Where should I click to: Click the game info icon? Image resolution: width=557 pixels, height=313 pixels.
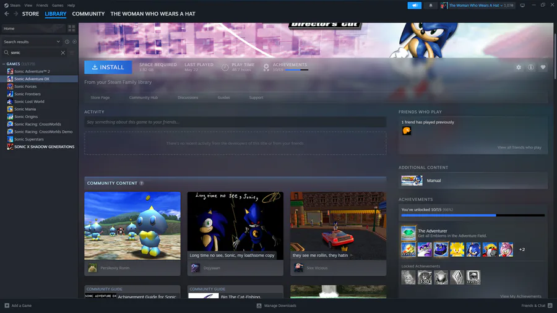point(531,67)
